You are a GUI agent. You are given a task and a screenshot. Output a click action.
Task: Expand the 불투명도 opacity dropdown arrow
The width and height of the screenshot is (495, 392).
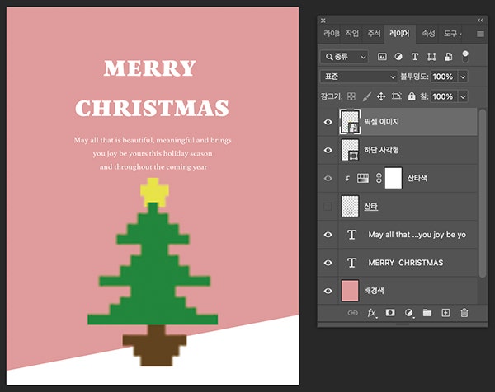pyautogui.click(x=463, y=76)
